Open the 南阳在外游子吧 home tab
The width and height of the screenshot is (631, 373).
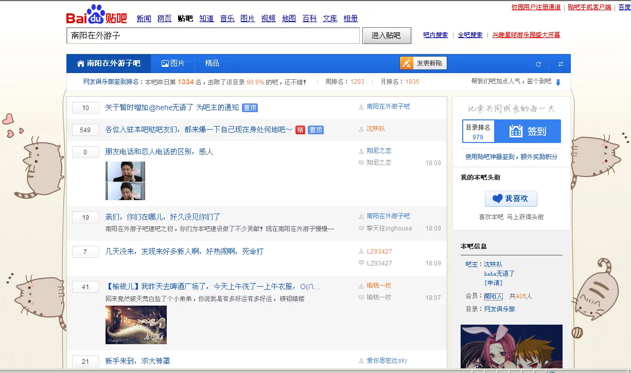(109, 63)
